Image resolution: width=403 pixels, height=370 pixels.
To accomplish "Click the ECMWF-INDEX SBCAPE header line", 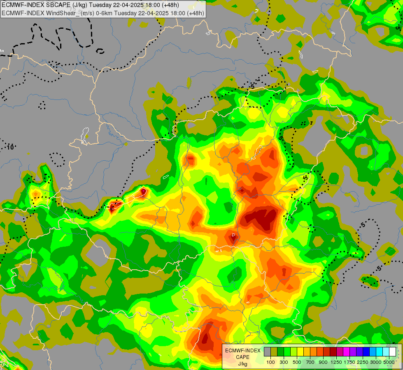I will (x=91, y=5).
